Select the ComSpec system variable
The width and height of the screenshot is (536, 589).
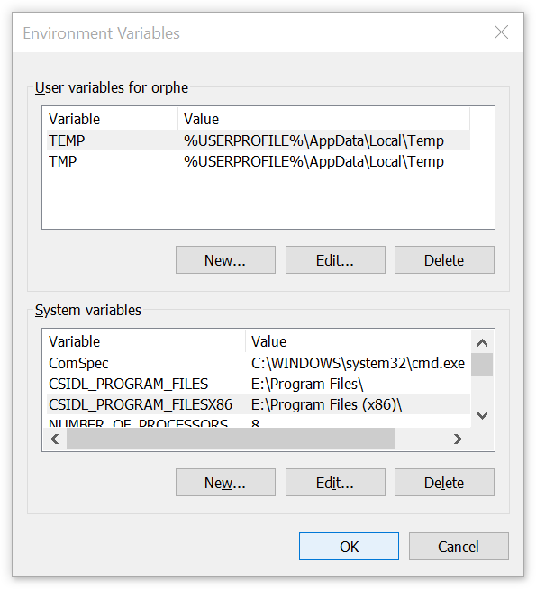click(x=259, y=363)
